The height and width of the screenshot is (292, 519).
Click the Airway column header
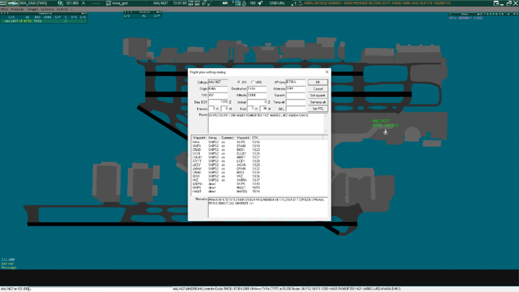pyautogui.click(x=213, y=137)
